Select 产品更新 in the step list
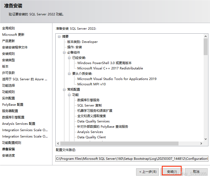 [8, 41]
